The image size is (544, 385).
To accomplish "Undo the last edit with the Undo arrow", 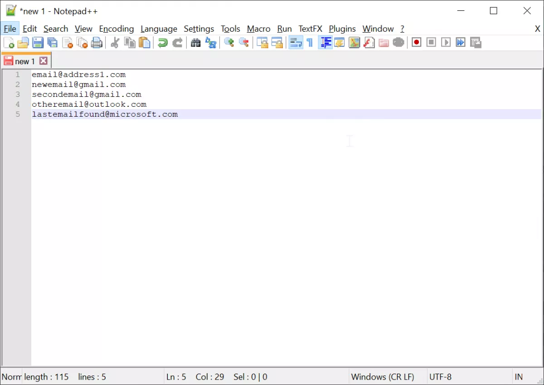I will coord(162,42).
